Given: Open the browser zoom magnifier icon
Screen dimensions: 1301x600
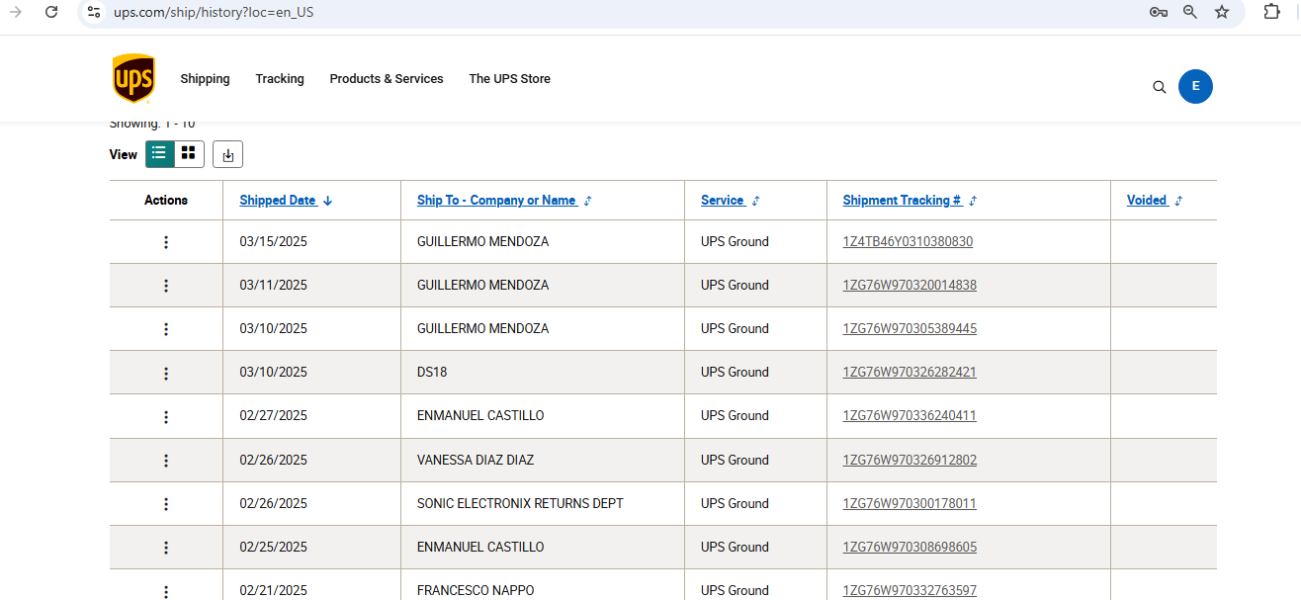Looking at the screenshot, I should click(1190, 12).
